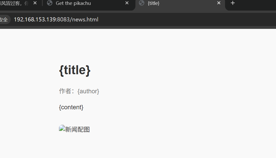Close the {title} browser tab
Image resolution: width=276 pixels, height=158 pixels.
click(219, 3)
